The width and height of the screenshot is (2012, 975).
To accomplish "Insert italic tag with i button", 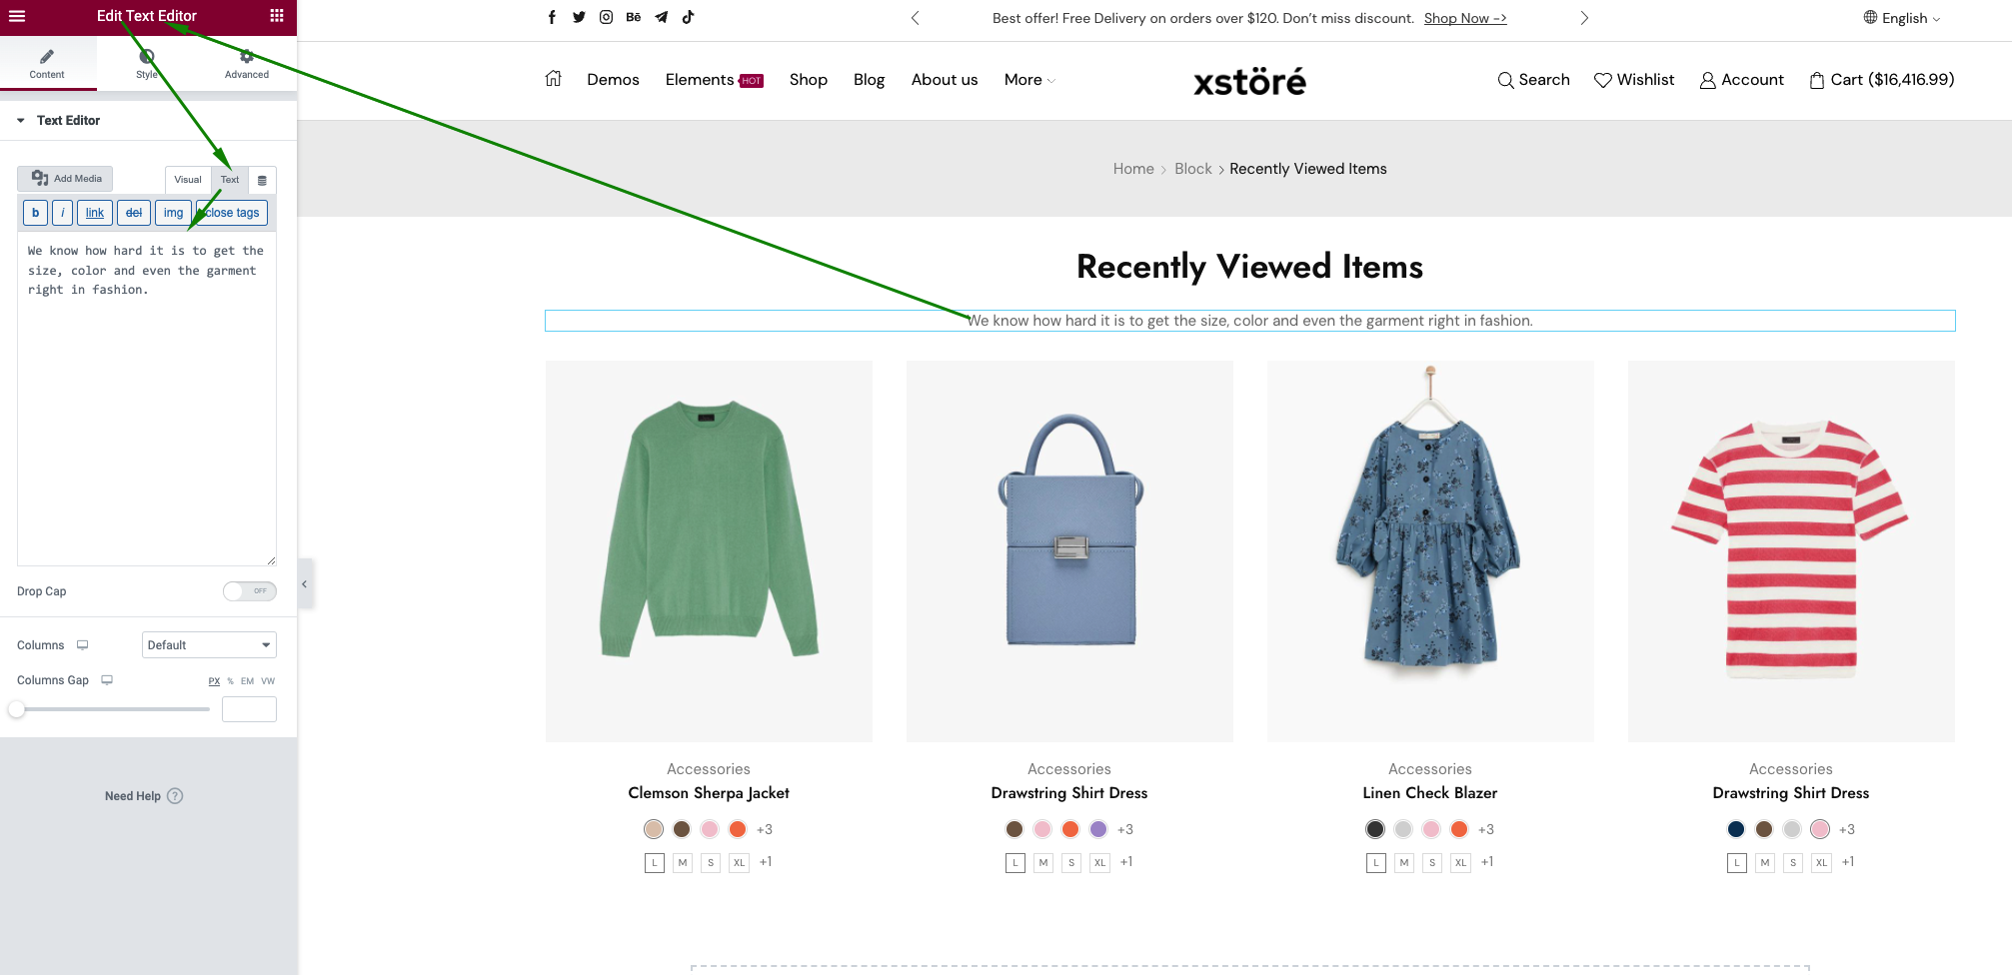I will point(62,213).
